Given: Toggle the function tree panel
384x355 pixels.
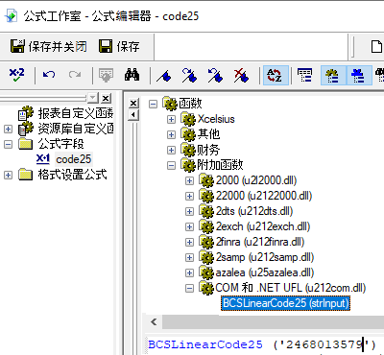Looking at the screenshot, I should pos(333,75).
